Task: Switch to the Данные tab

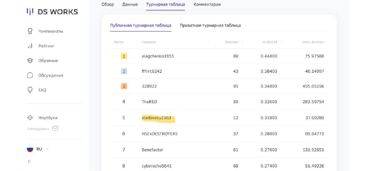Action: click(130, 4)
